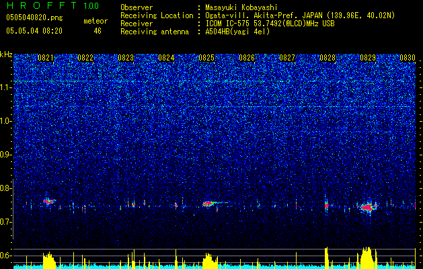Click the 0823 time marker
This screenshot has height=269, width=423.
click(x=126, y=57)
